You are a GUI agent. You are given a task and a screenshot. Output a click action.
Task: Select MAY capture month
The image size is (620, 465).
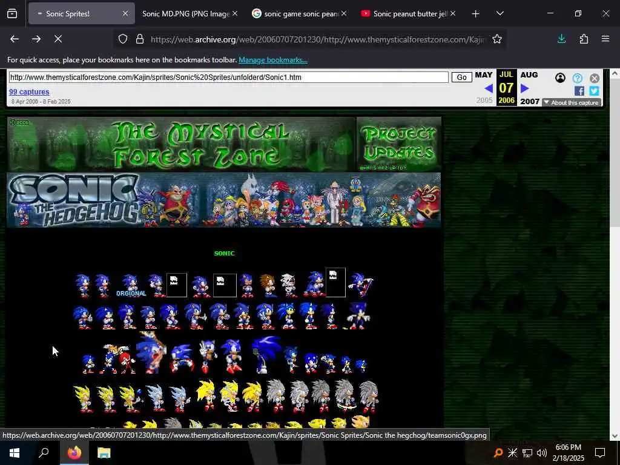click(x=484, y=74)
